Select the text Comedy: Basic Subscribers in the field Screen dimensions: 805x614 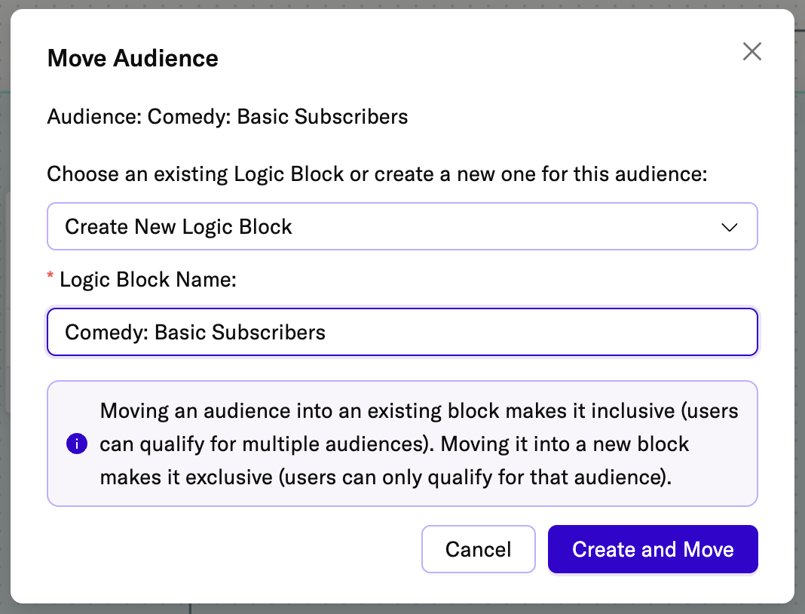(194, 331)
